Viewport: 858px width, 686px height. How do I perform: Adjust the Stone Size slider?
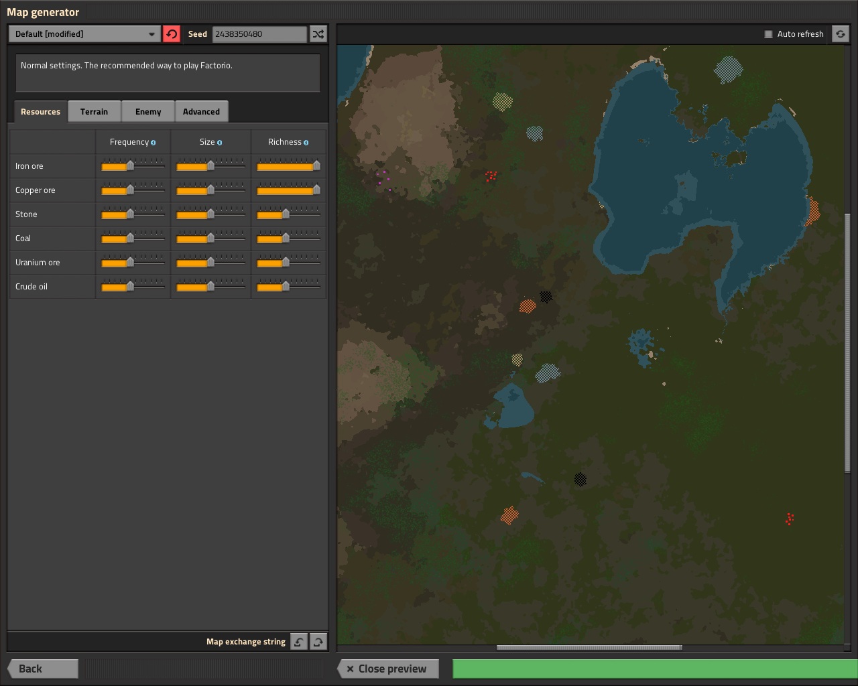click(x=210, y=214)
